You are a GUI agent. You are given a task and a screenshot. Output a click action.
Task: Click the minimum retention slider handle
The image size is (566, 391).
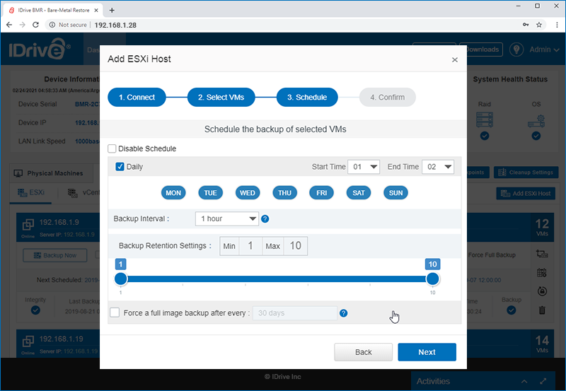(120, 279)
